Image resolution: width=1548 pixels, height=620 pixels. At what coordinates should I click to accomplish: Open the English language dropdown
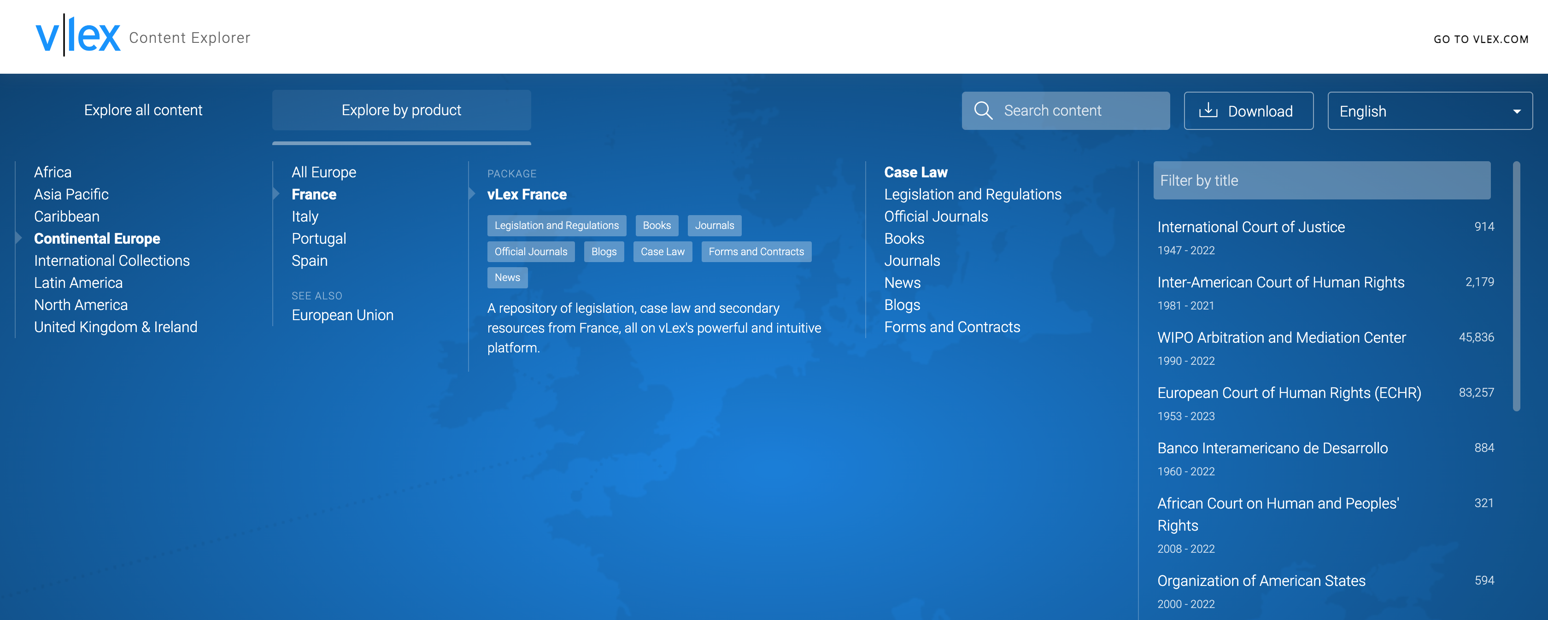pyautogui.click(x=1430, y=111)
